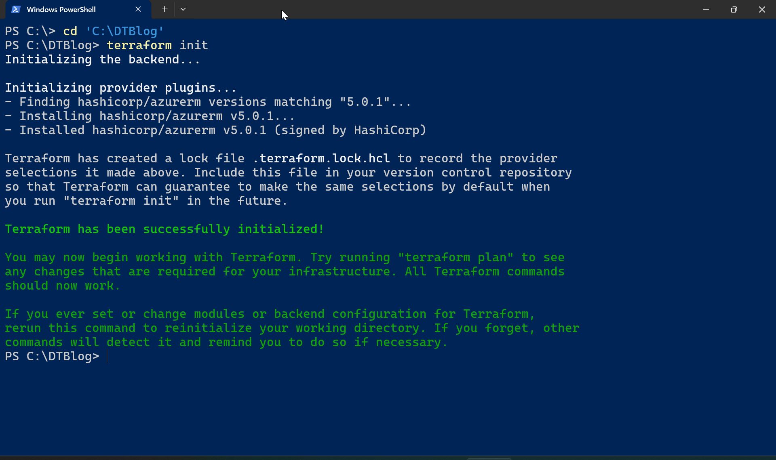Click the 'Initializing the backend...' line
Screen dimensions: 776x460
pyautogui.click(x=103, y=59)
